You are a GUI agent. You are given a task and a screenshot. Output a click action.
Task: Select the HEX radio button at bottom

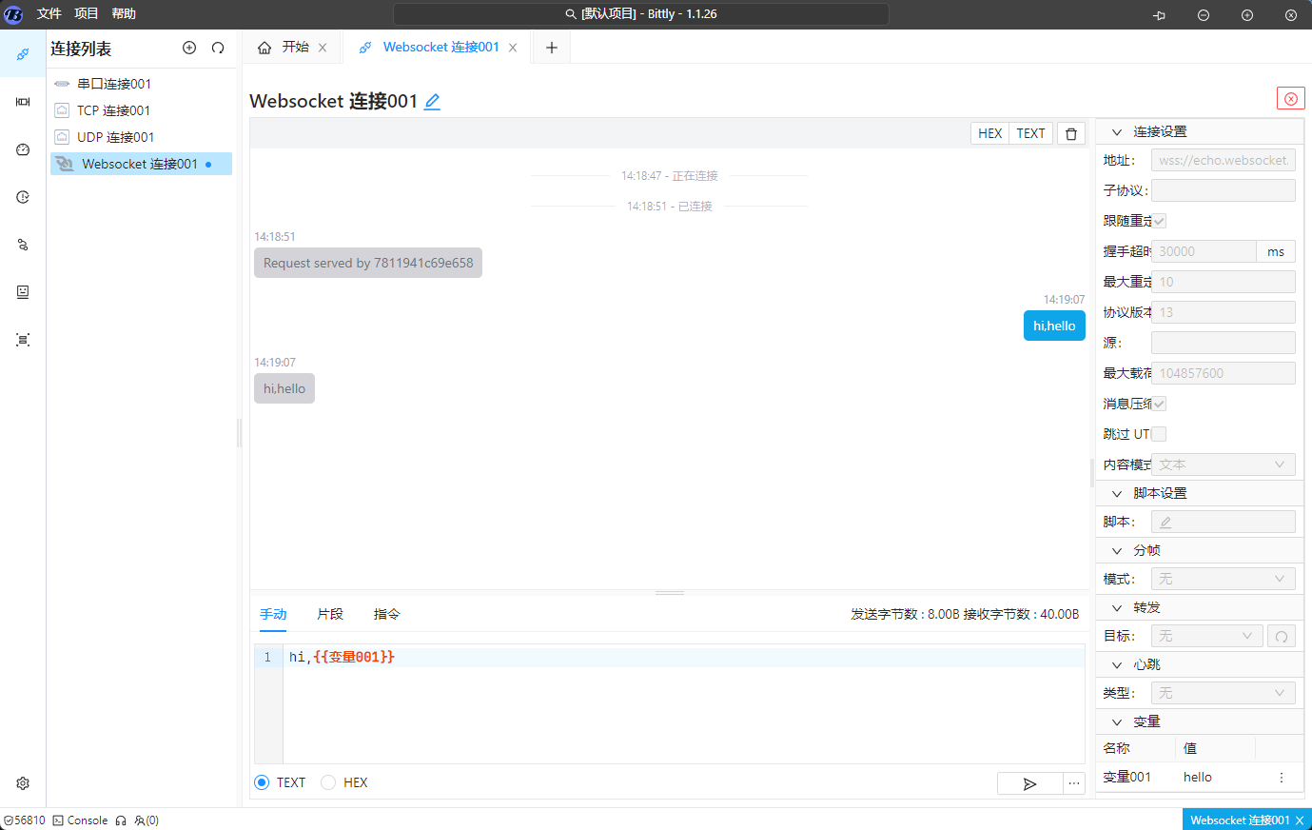[x=328, y=782]
